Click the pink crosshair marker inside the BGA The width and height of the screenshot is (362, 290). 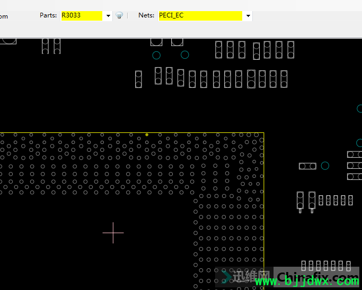(113, 232)
